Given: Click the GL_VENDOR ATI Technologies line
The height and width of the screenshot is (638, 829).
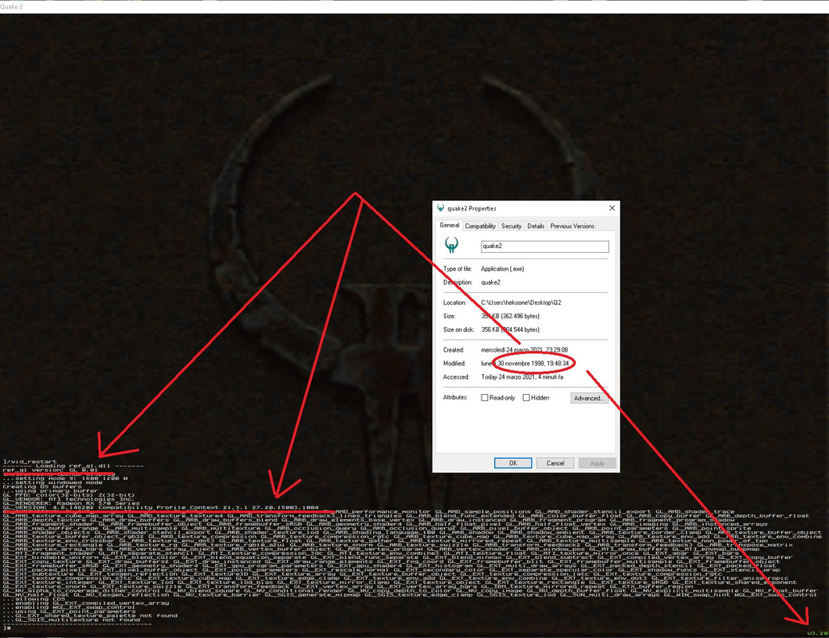Looking at the screenshot, I should click(69, 499).
